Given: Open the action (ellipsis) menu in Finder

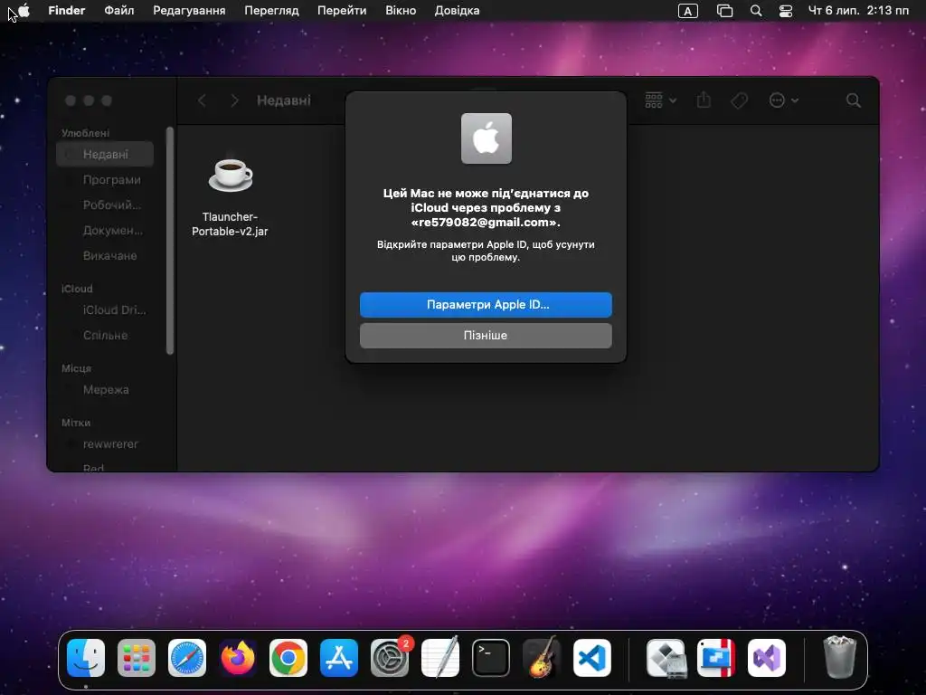Looking at the screenshot, I should coord(784,100).
